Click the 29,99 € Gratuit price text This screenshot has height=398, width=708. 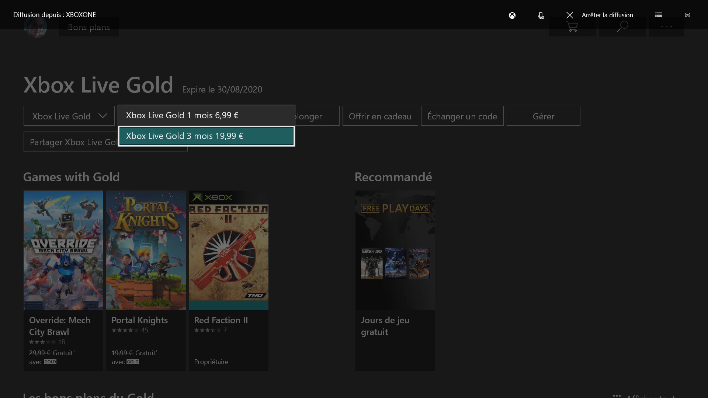(52, 353)
